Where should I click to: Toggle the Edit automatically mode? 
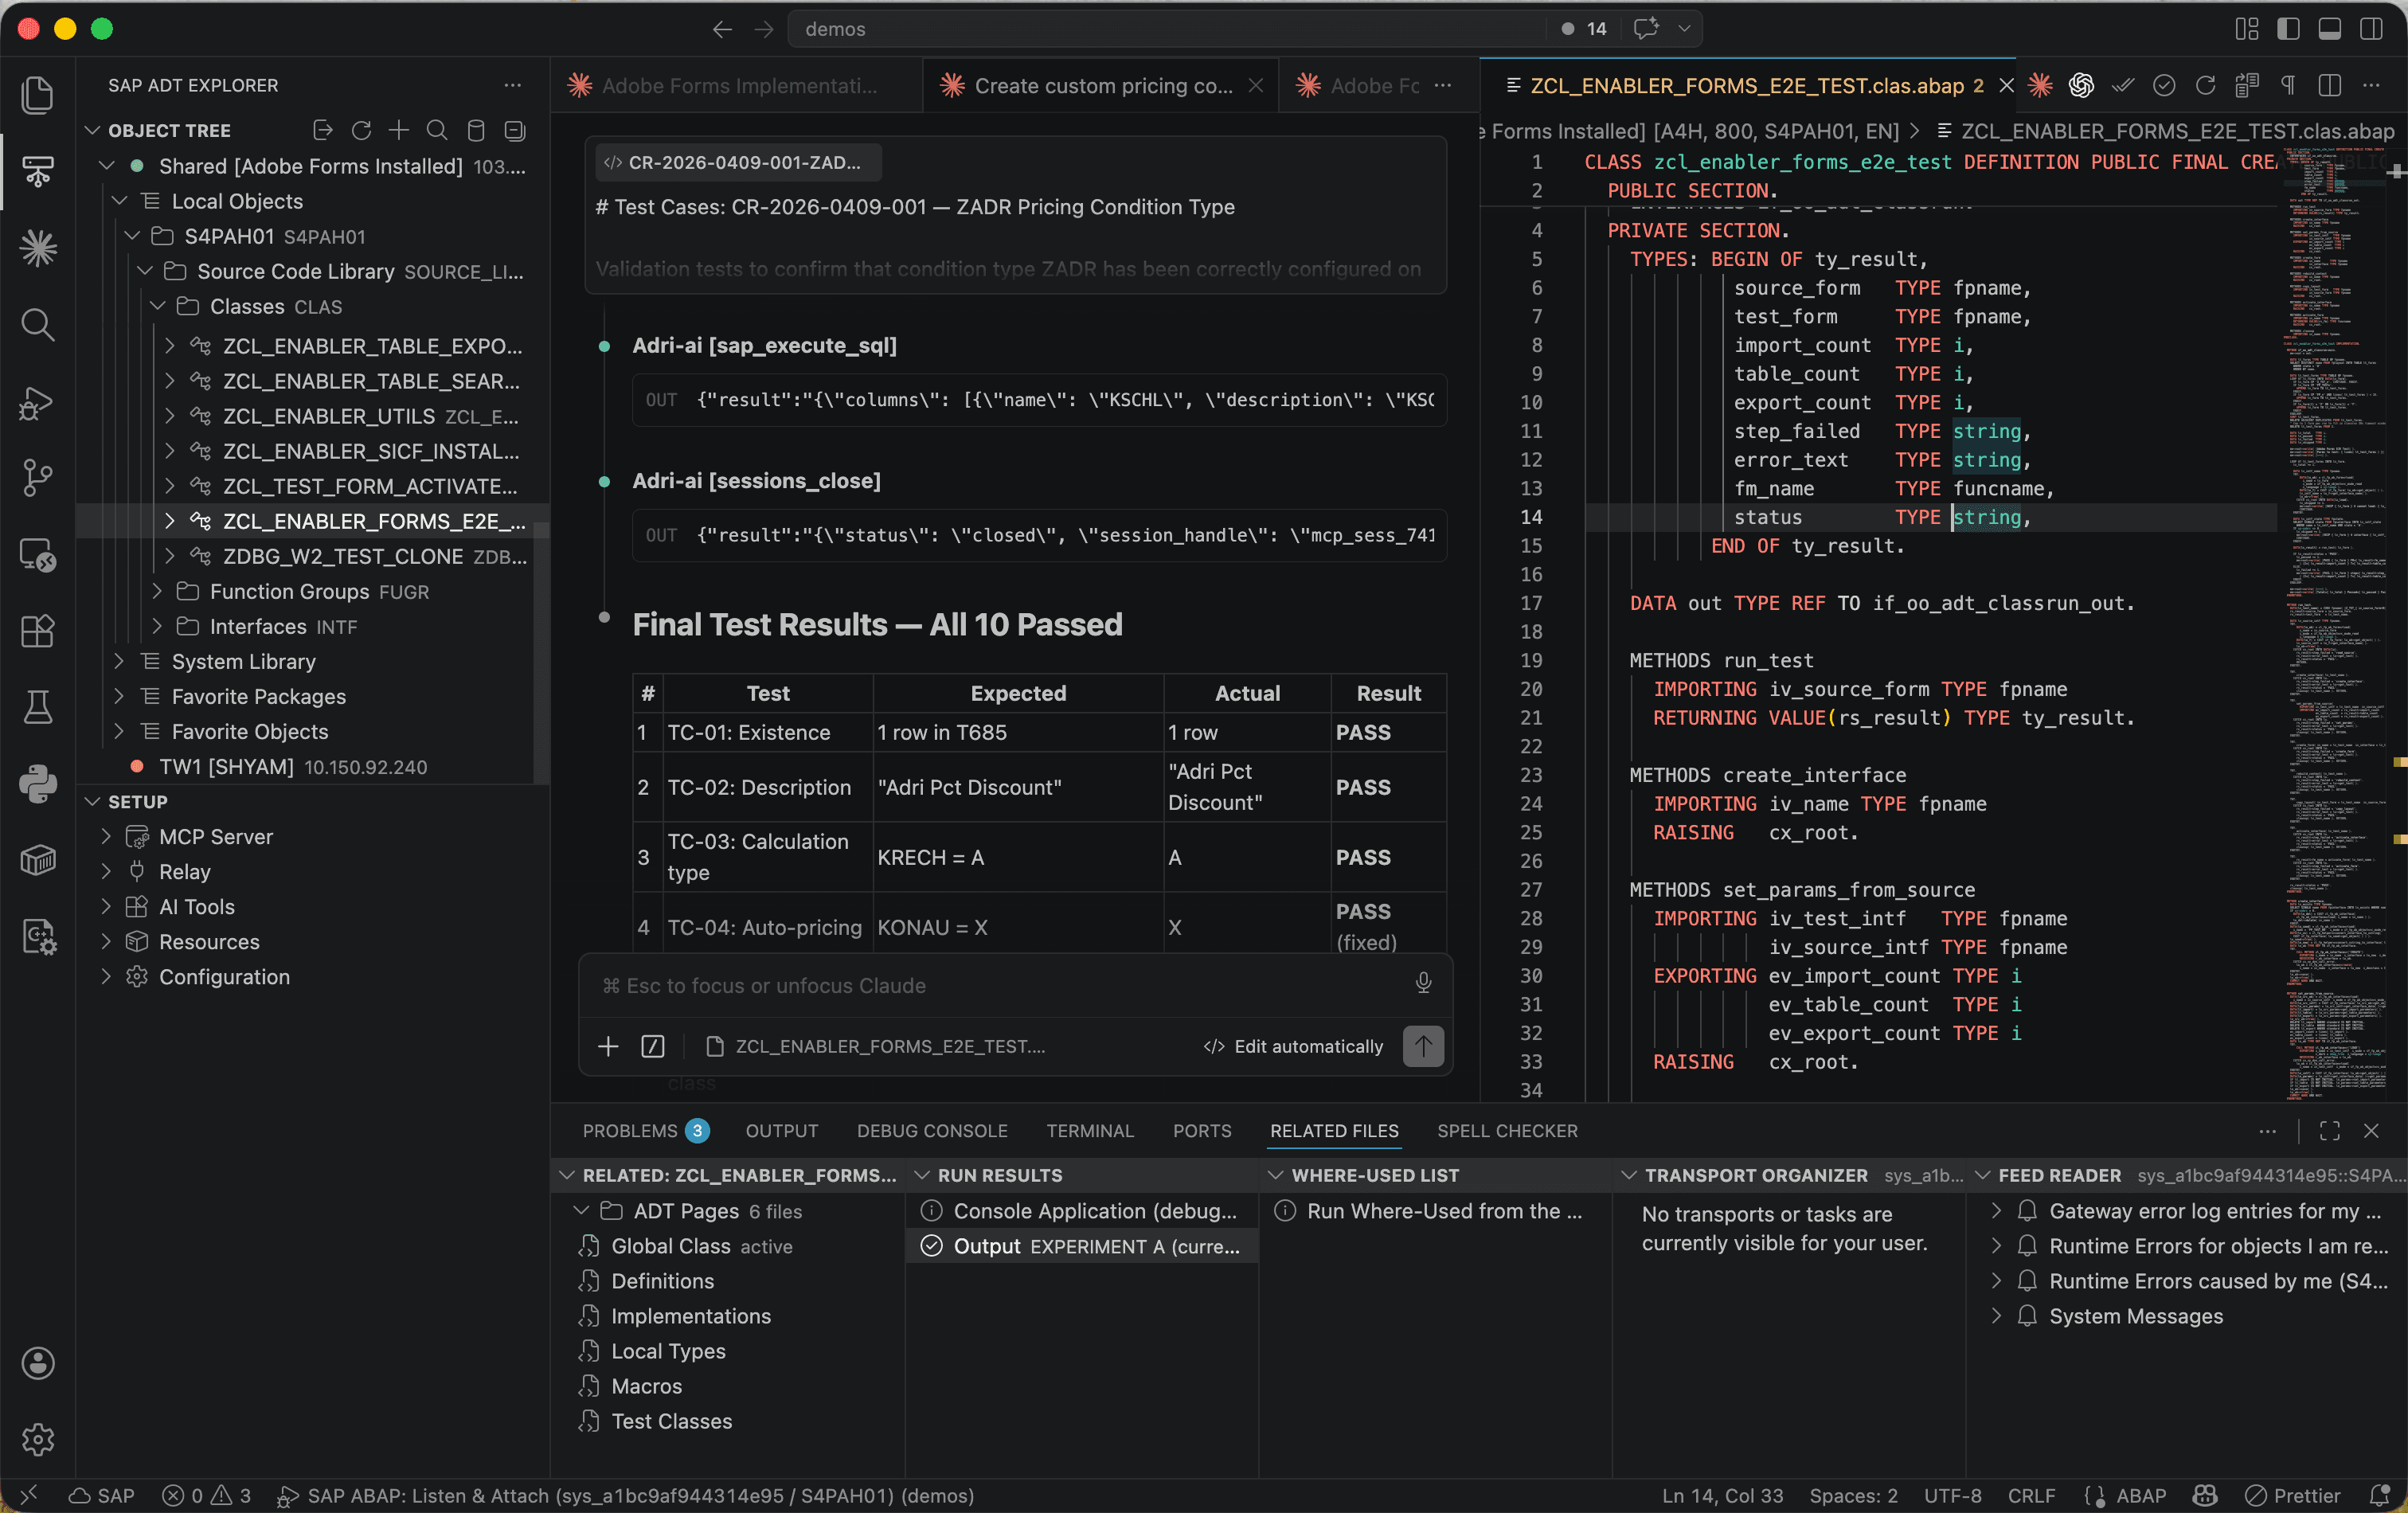coord(1293,1046)
